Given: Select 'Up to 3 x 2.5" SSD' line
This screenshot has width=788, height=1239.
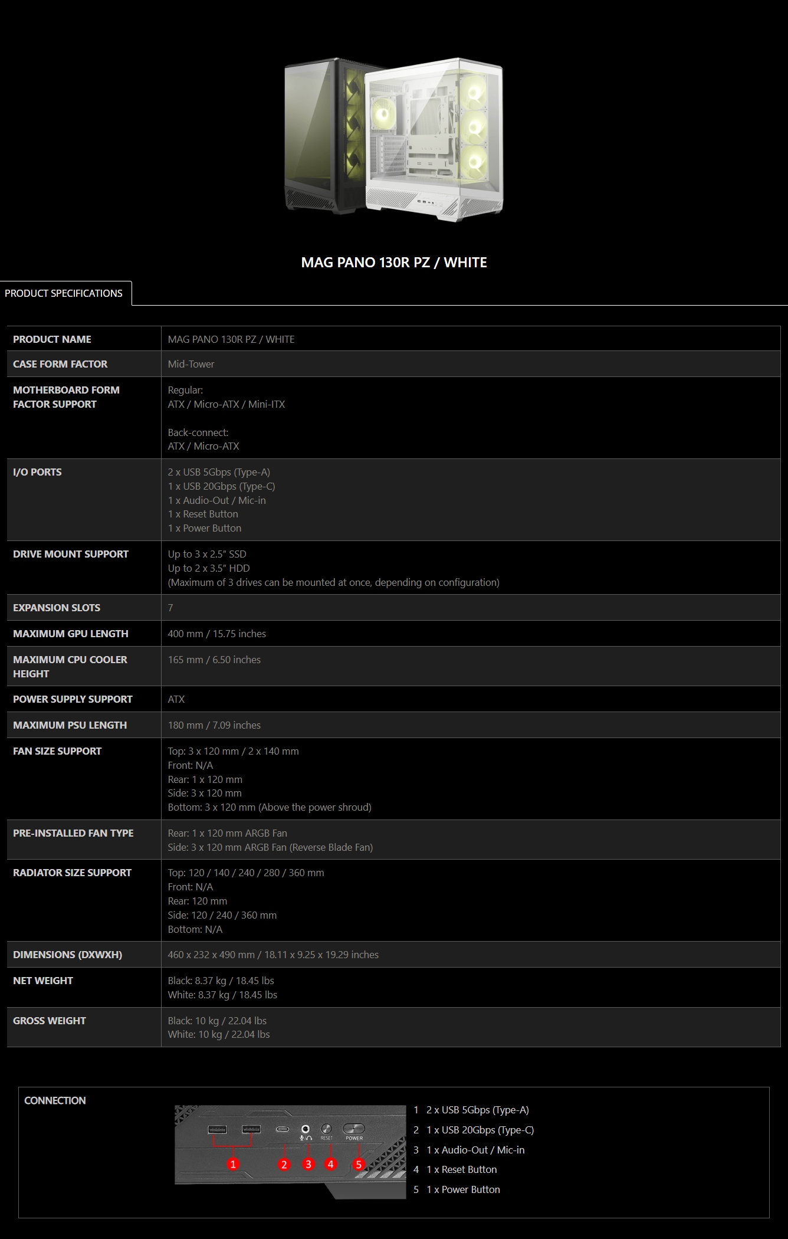Looking at the screenshot, I should pos(207,554).
